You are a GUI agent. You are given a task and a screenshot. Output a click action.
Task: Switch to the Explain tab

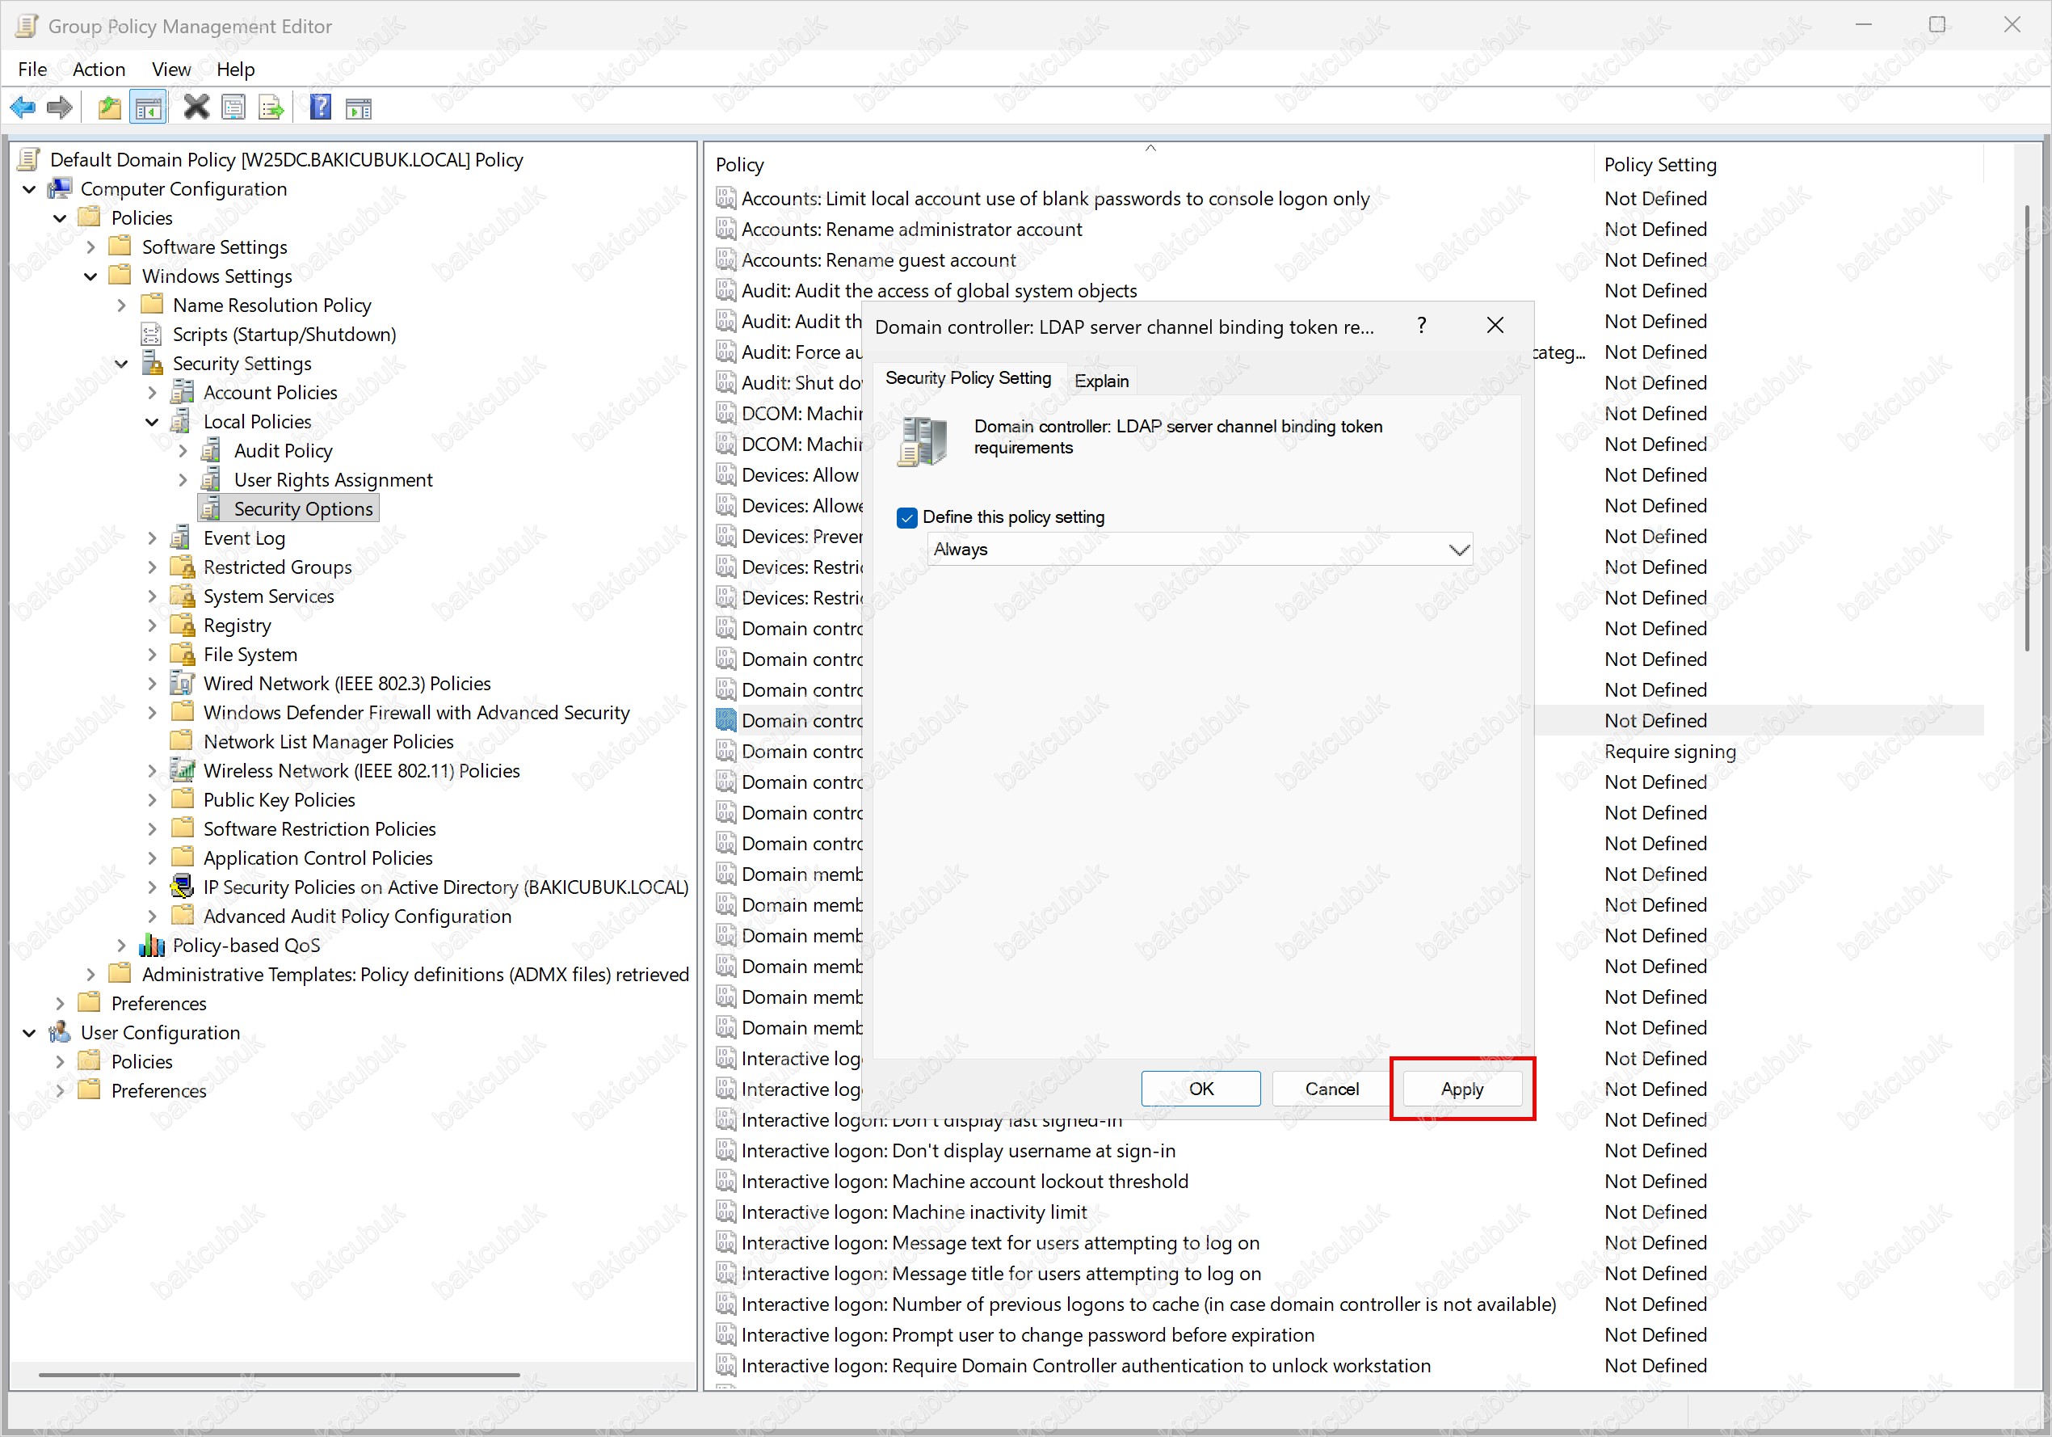tap(1101, 381)
